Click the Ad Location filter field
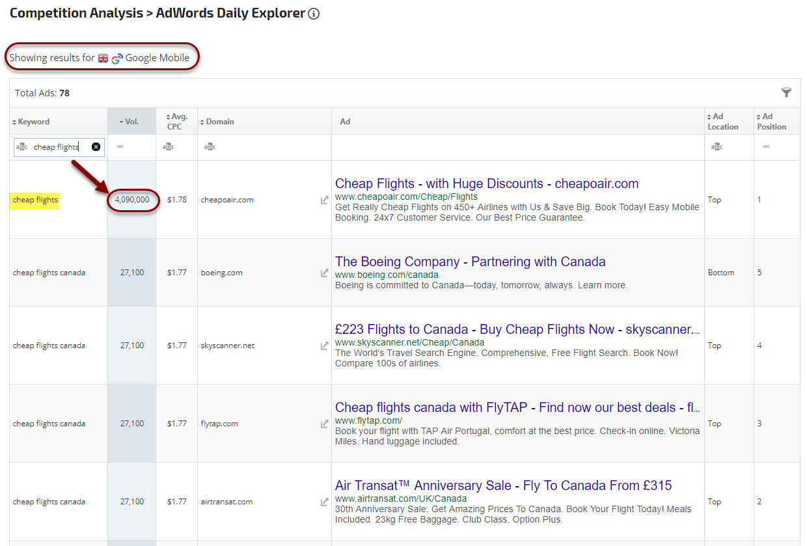 point(729,147)
